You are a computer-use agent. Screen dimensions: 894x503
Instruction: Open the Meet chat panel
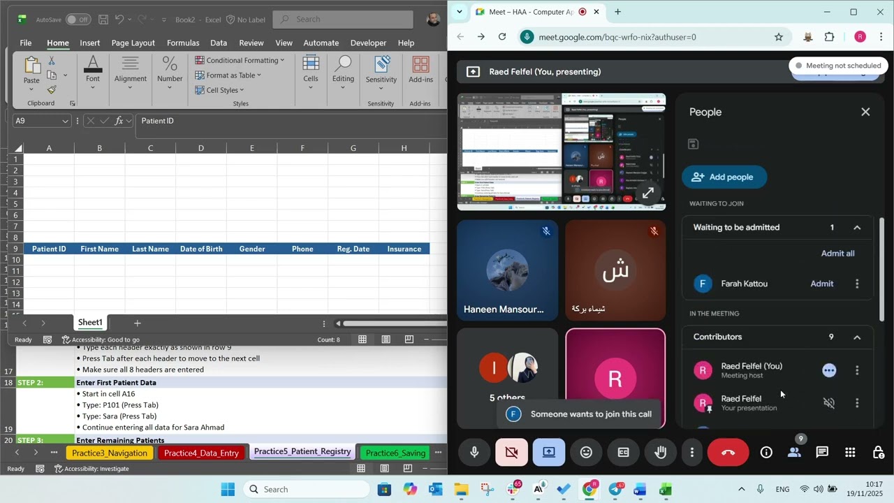tap(822, 452)
